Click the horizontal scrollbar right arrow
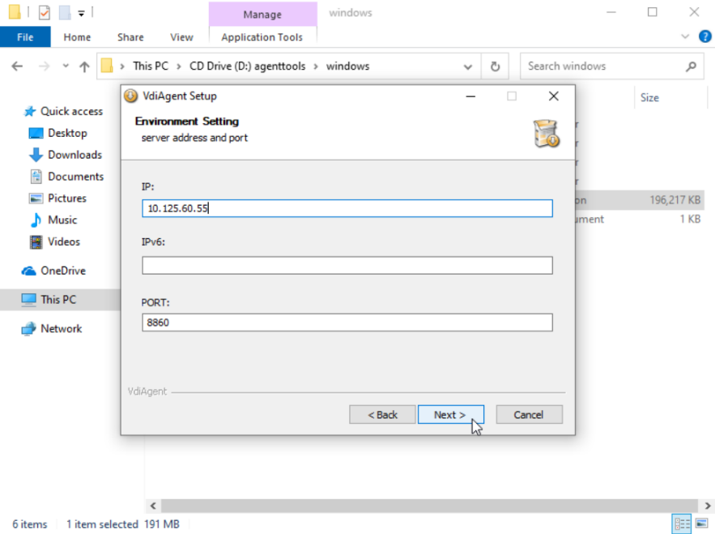 tap(707, 506)
